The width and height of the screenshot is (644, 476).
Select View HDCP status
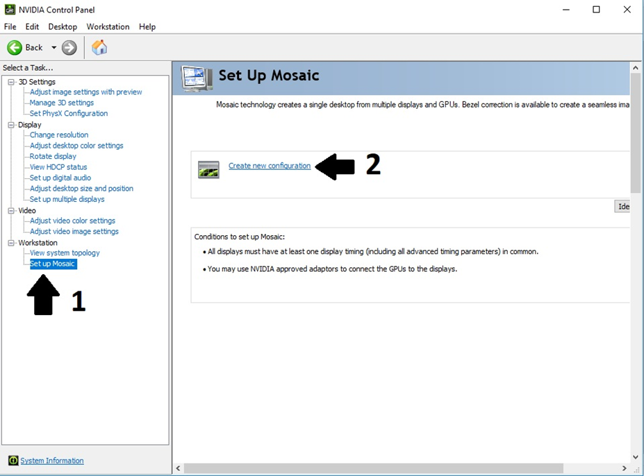(58, 167)
